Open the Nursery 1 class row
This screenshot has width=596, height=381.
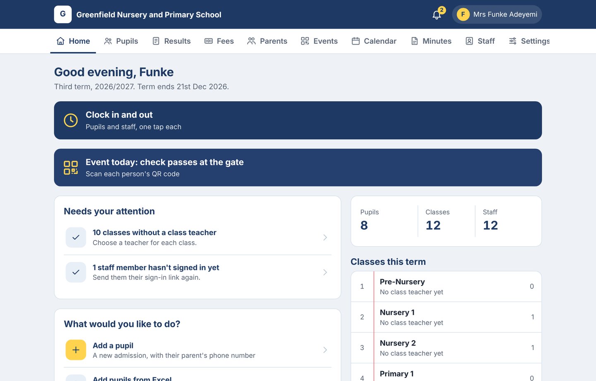pyautogui.click(x=446, y=317)
